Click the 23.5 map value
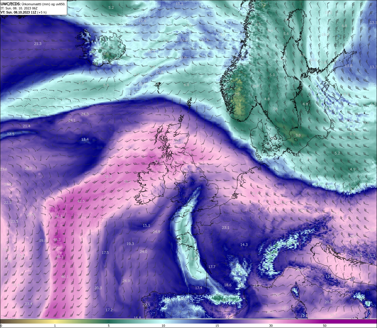The height and width of the screenshot is (328, 377). (14, 222)
